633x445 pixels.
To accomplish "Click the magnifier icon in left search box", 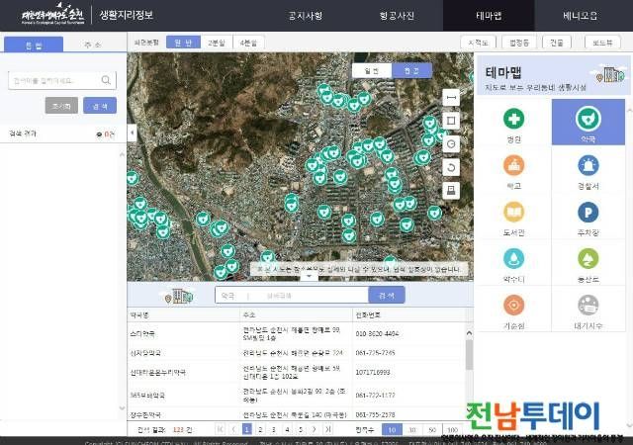I will [105, 81].
